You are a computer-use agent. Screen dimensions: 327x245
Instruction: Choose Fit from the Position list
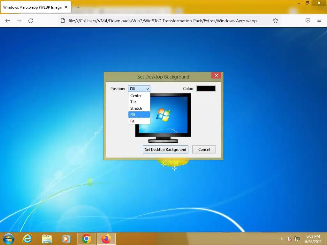point(139,121)
